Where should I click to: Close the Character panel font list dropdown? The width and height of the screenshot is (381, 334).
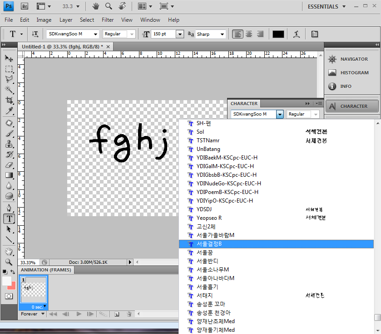click(x=280, y=114)
